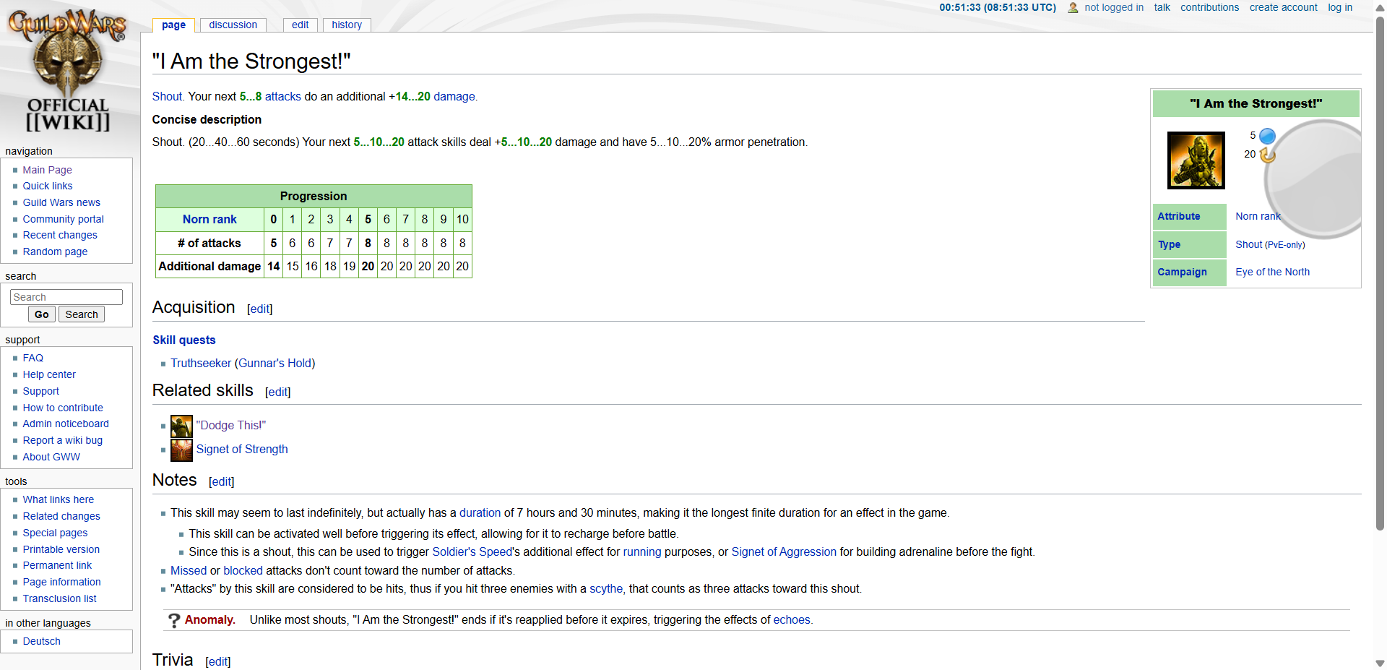1387x670 pixels.
Task: Open the Skill quests link
Action: [x=183, y=340]
